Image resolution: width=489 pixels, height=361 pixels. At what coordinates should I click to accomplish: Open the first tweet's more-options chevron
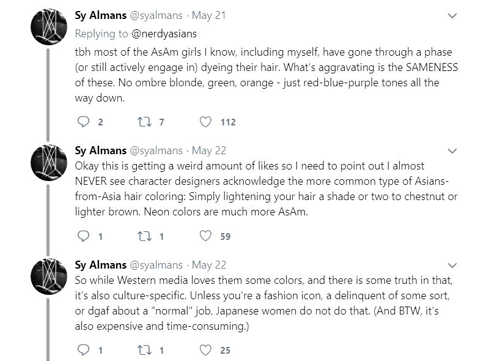(x=452, y=15)
